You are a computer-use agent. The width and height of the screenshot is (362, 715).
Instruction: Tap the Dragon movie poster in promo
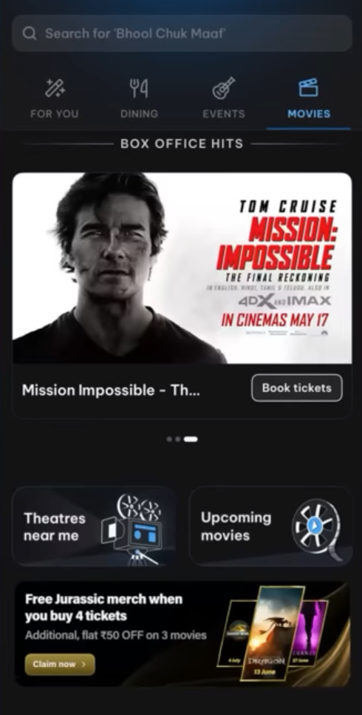click(x=273, y=633)
